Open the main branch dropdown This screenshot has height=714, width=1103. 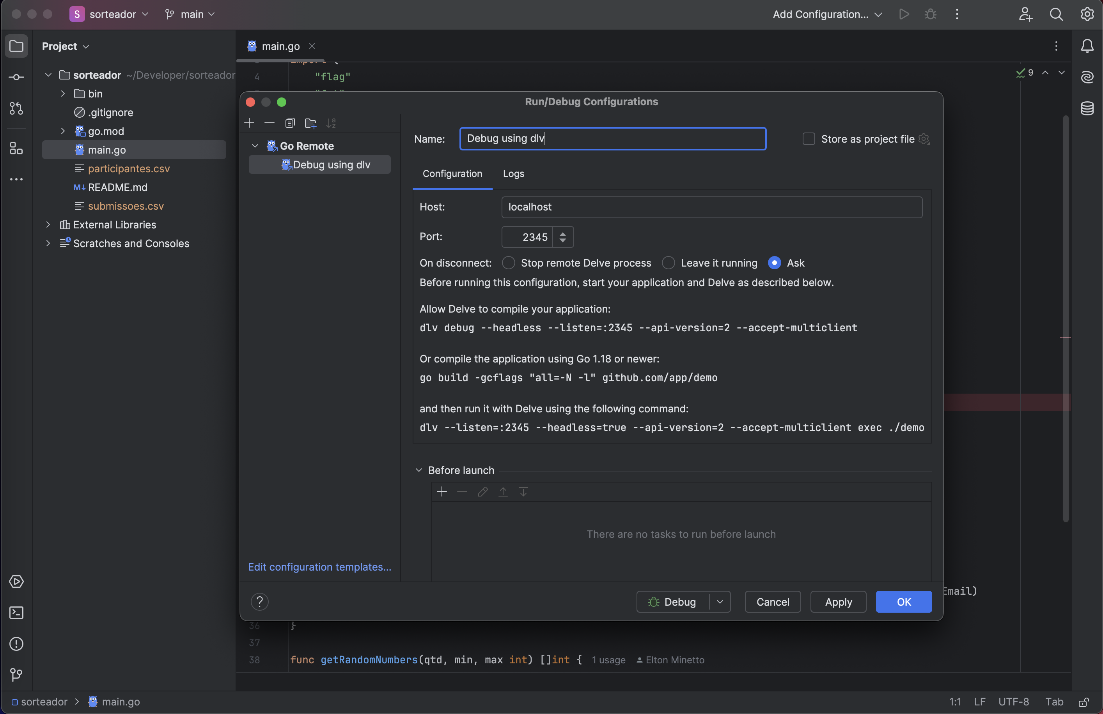point(190,14)
